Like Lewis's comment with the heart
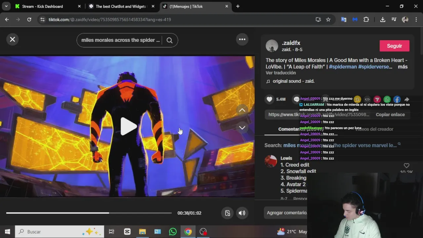Image resolution: width=423 pixels, height=238 pixels. [406, 166]
